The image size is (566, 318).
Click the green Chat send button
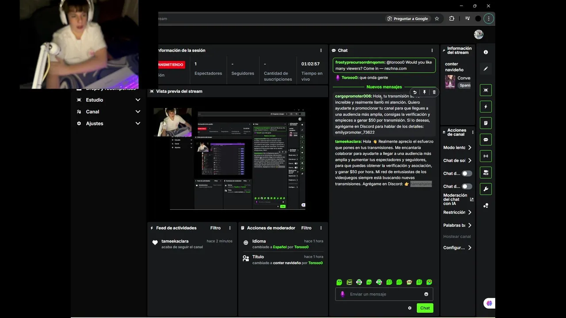[425, 308]
